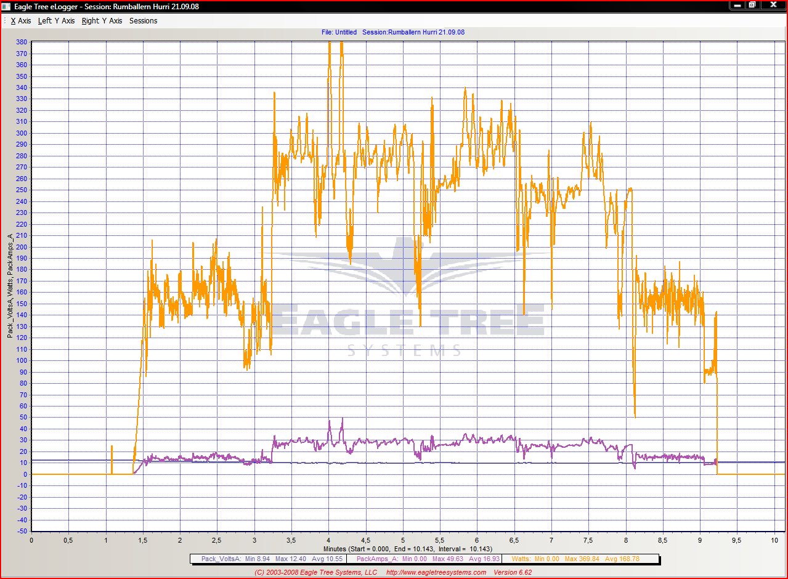The image size is (788, 579).
Task: Click the 7,5 minute tick on the X axis
Action: coord(588,540)
